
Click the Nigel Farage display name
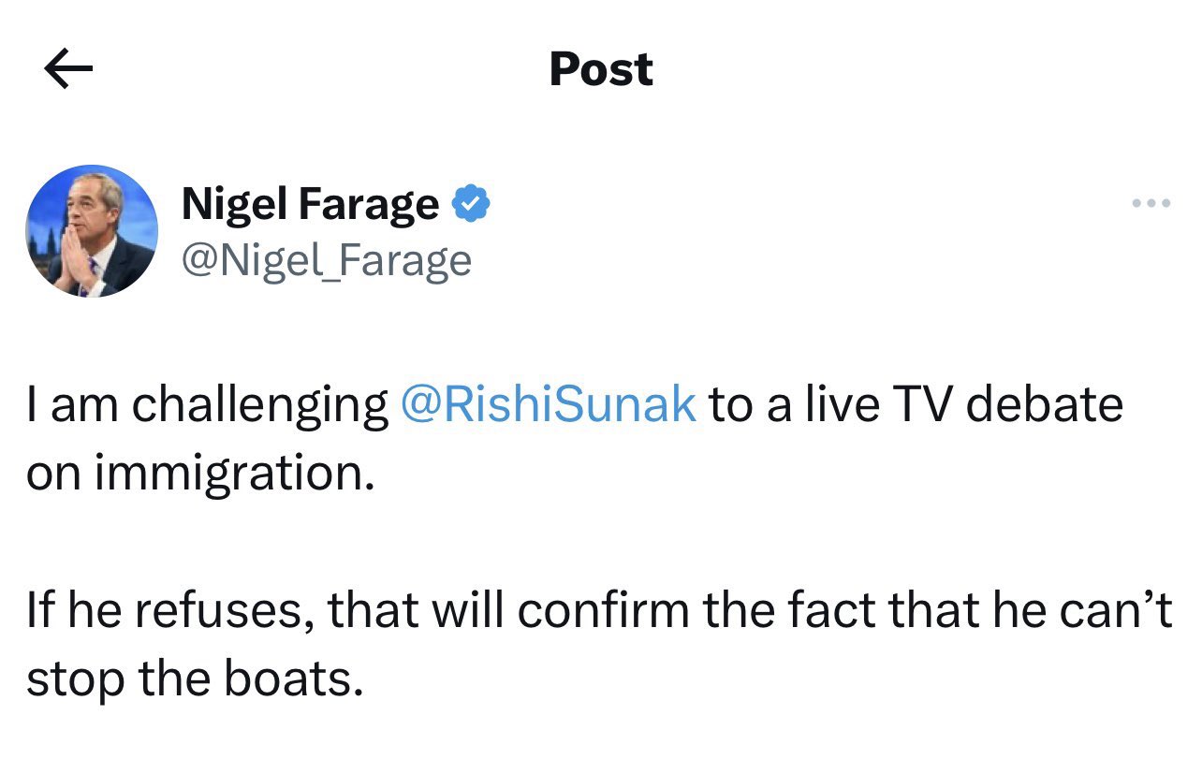click(x=310, y=204)
